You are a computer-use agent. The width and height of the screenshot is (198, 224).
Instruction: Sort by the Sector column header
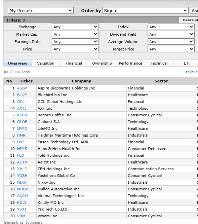click(161, 81)
